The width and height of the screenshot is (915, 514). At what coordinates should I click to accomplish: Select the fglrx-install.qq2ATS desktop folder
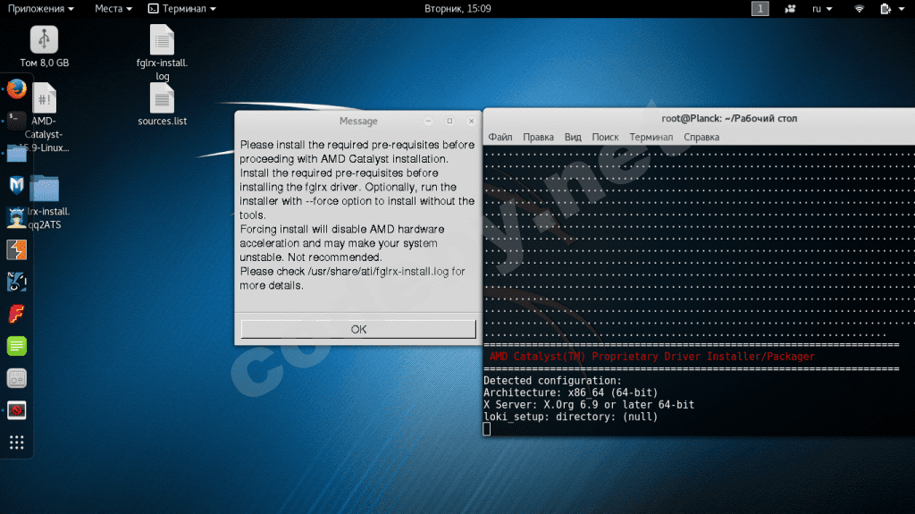coord(46,201)
